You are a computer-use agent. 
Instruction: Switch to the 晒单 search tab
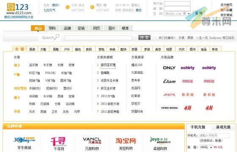125,28
